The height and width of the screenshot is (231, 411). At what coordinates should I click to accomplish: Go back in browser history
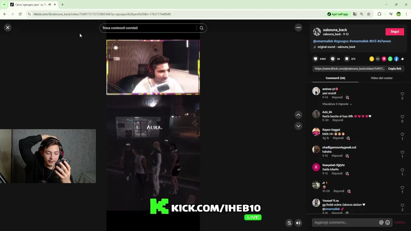pyautogui.click(x=4, y=14)
